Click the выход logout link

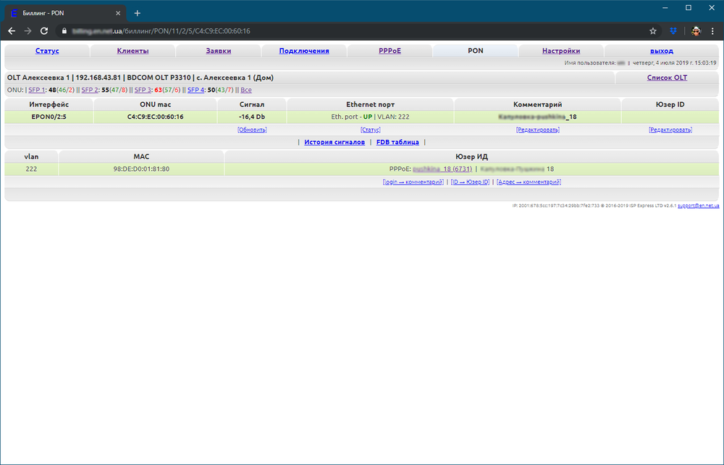tap(661, 51)
